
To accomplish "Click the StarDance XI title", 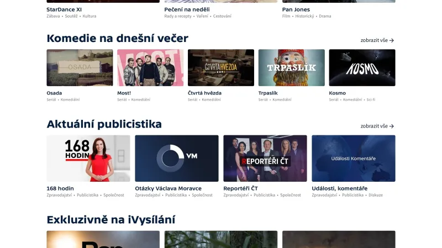I will 64,9.
